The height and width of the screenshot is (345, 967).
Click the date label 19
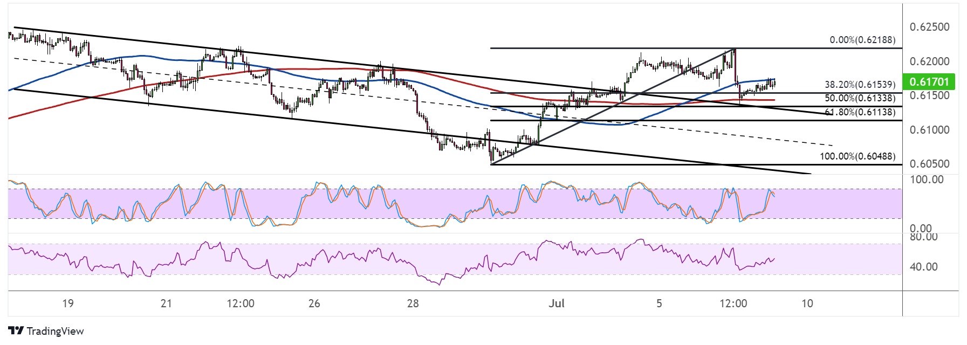(68, 303)
